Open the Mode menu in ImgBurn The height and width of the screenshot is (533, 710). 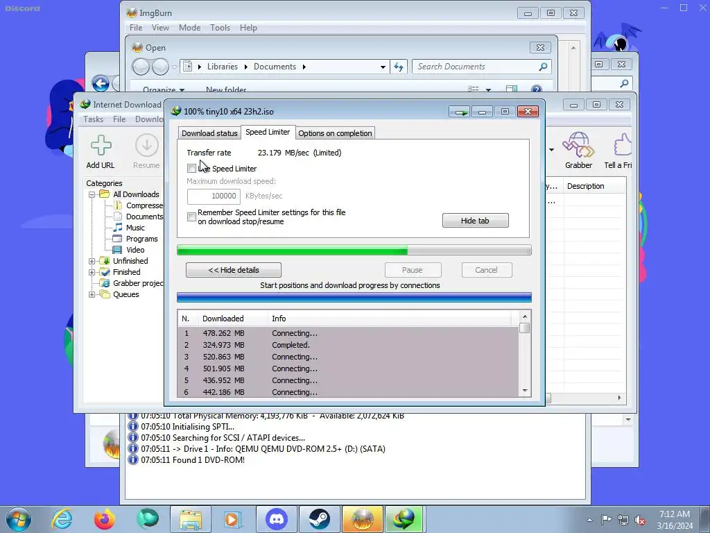190,28
